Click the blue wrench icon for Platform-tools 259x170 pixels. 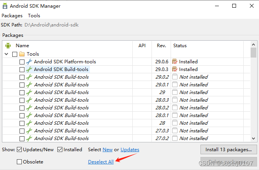[x=29, y=62]
